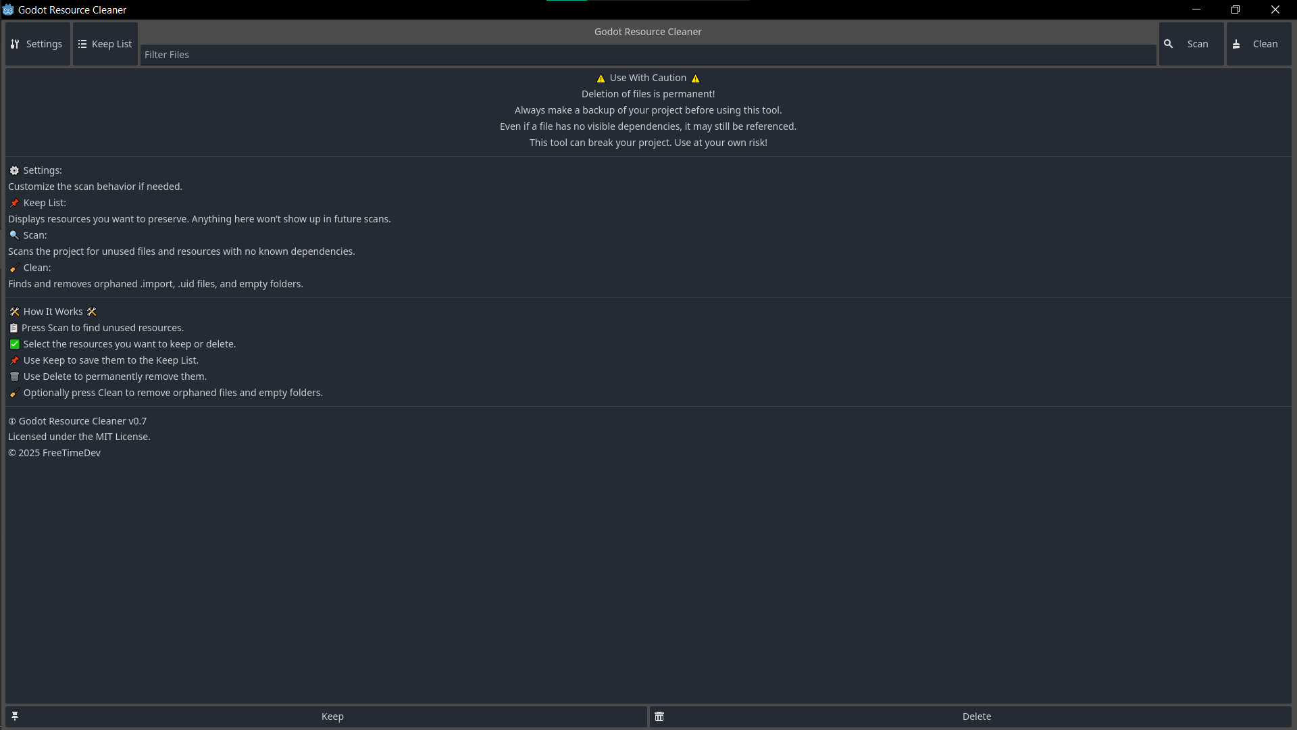Viewport: 1297px width, 730px height.
Task: Click the pin icon on Keep button
Action: click(15, 716)
